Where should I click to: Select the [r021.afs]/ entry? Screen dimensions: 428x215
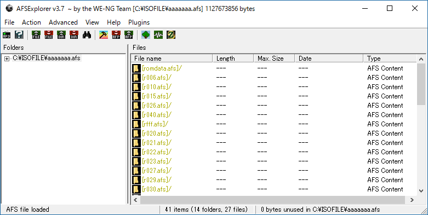pos(157,143)
